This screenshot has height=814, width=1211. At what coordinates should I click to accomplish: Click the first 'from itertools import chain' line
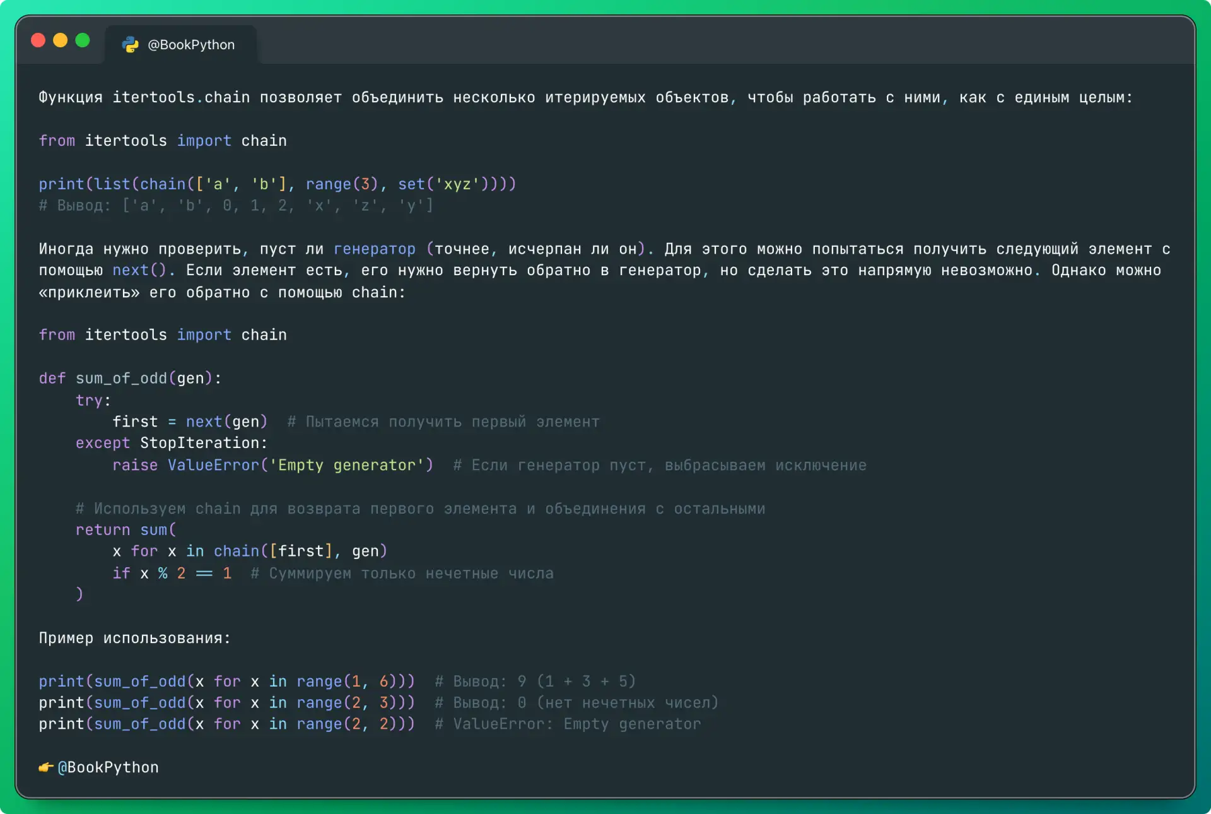pos(163,141)
